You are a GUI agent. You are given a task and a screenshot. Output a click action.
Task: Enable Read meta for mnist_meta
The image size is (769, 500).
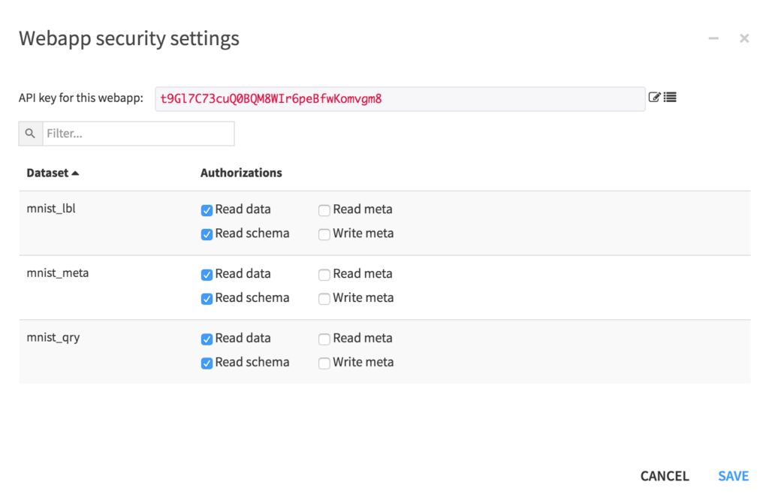click(x=324, y=275)
